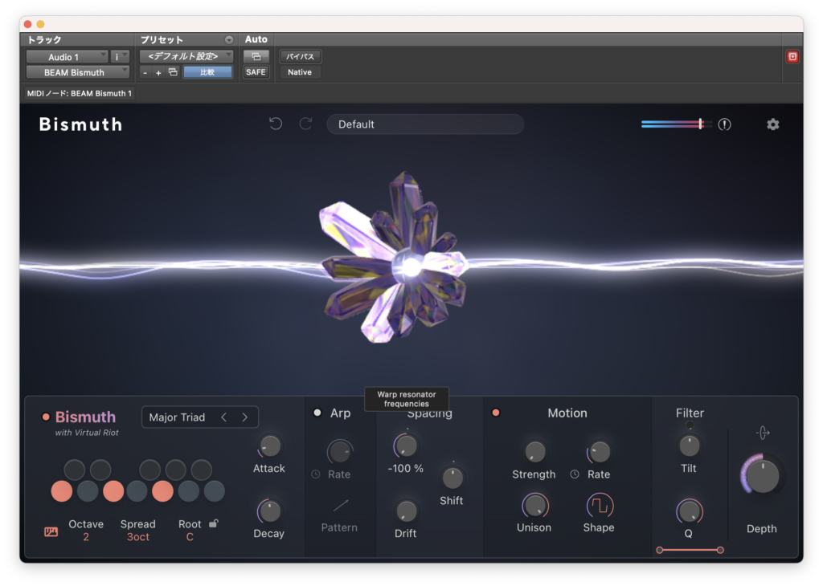
Task: Change the Octave value 2
Action: (86, 537)
